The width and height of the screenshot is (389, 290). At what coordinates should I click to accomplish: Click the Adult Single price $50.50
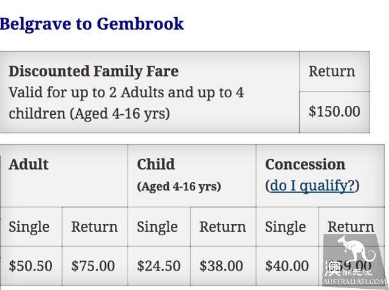(30, 266)
